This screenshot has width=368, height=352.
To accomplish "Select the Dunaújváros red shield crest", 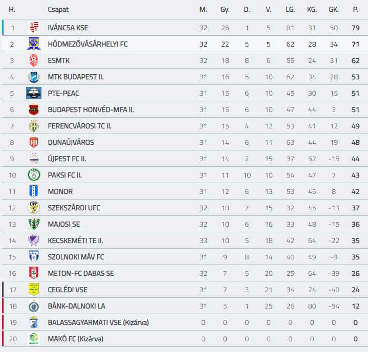I will click(34, 142).
